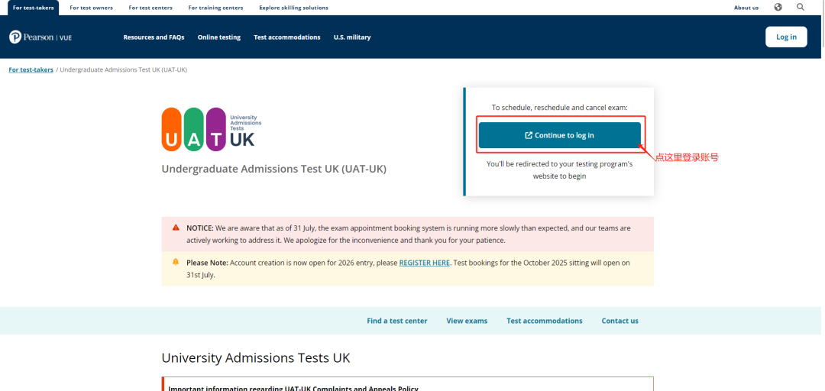Screen dimensions: 825x391
Task: Open the Online testing menu item
Action: click(218, 37)
